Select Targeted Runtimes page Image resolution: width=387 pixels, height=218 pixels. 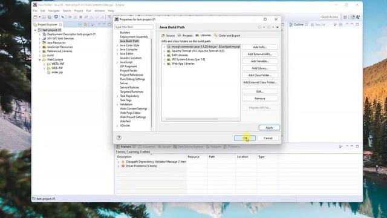[132, 91]
